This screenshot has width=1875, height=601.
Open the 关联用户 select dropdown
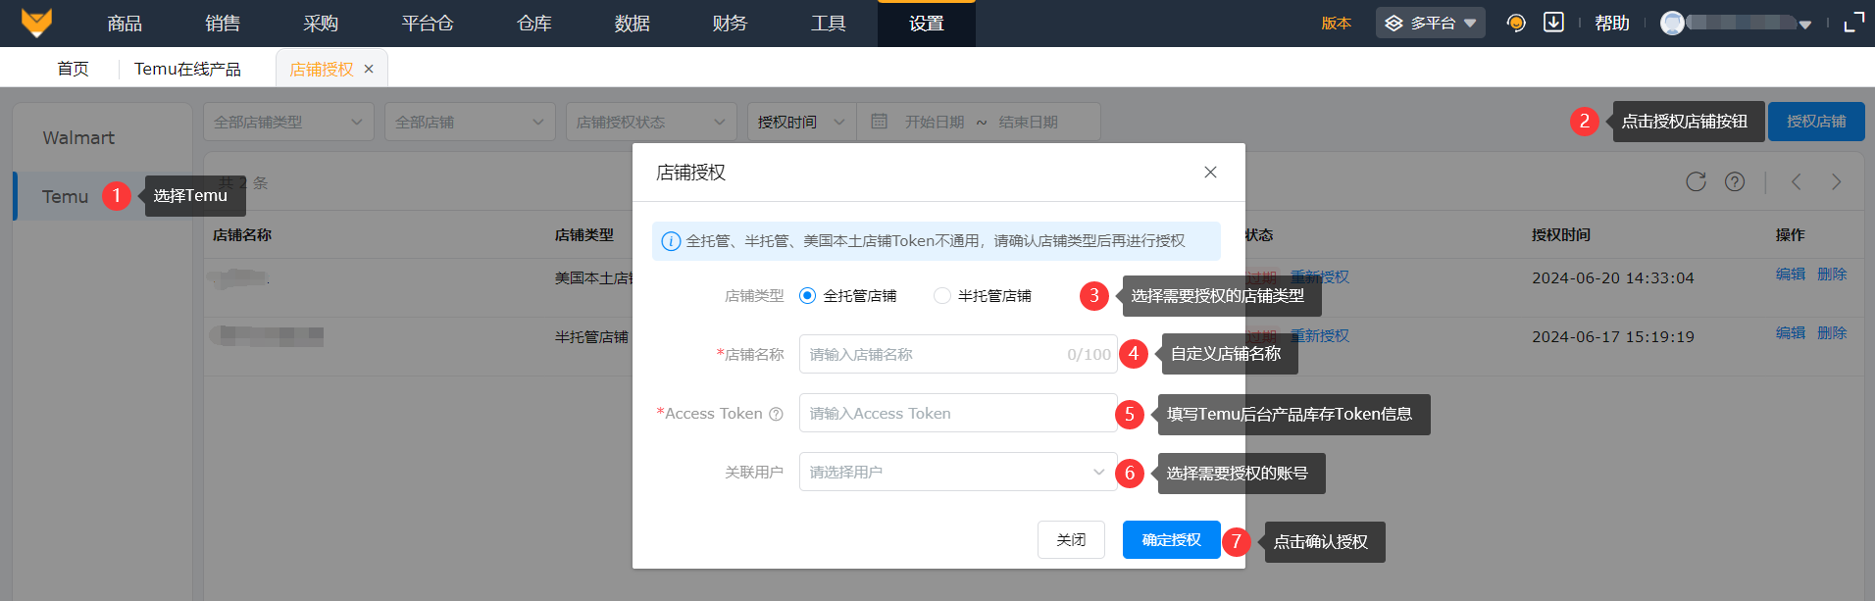(958, 472)
